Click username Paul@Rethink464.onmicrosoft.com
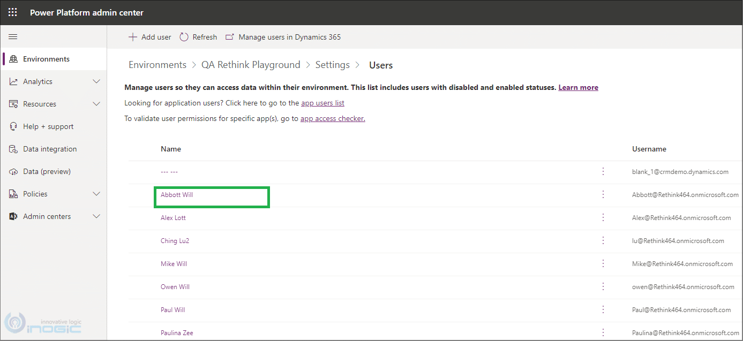743x341 pixels. (681, 310)
